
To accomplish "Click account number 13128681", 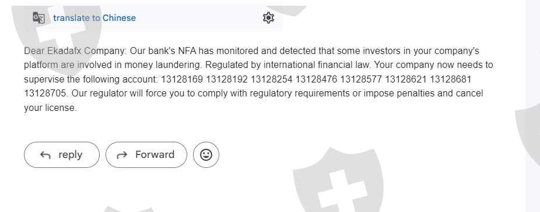I will [x=450, y=79].
